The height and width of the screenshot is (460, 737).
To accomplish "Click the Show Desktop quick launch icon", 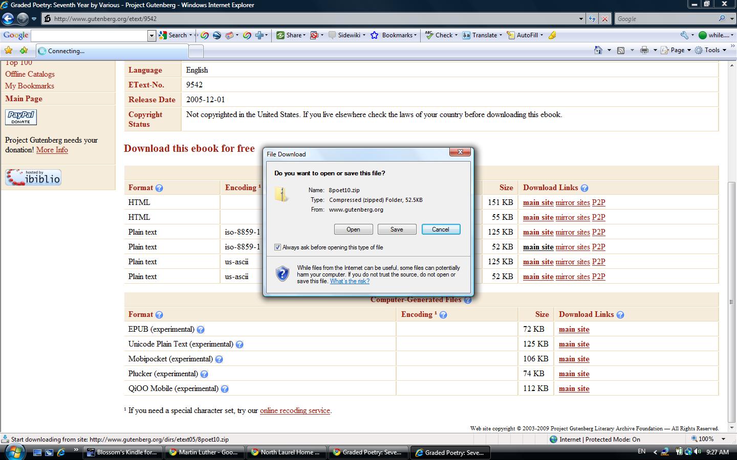I will click(x=37, y=452).
